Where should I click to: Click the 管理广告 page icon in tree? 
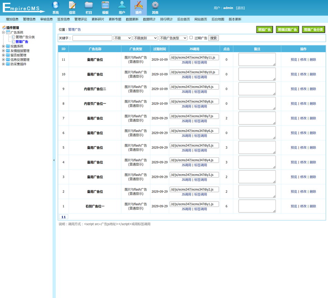click(x=13, y=42)
